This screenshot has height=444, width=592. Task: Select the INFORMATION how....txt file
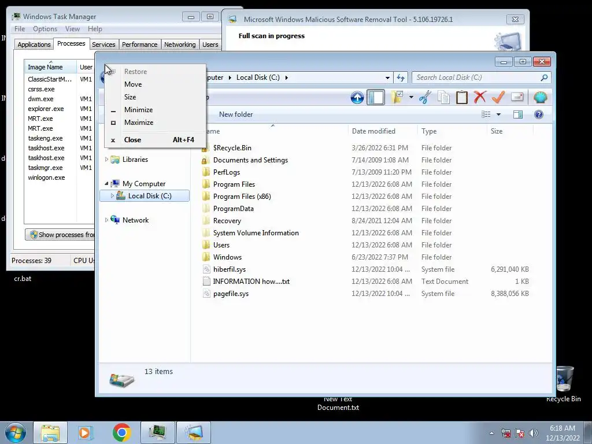(251, 282)
